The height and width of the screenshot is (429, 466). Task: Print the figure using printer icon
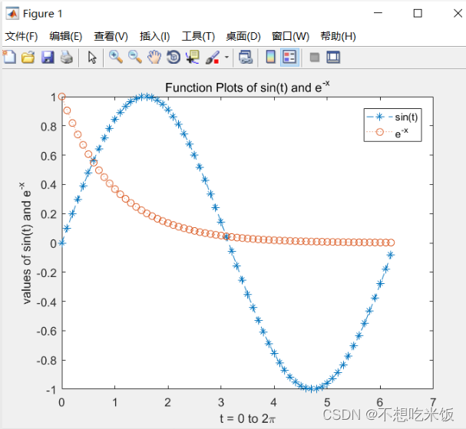point(67,57)
